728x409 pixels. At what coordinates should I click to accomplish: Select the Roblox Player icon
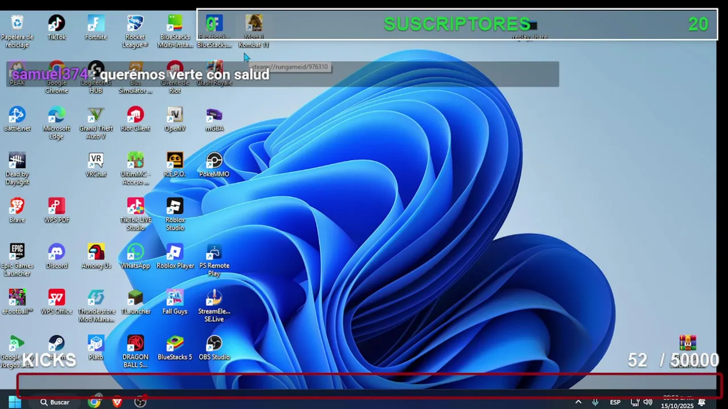pyautogui.click(x=175, y=256)
